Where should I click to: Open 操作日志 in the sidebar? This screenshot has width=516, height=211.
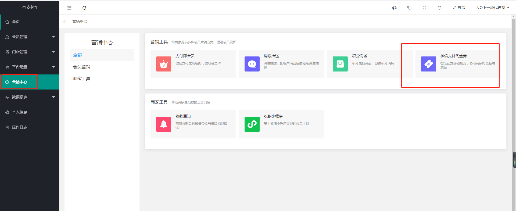30,127
